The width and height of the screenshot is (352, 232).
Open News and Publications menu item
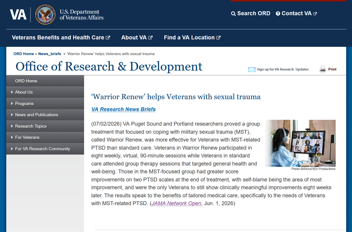pos(45,115)
